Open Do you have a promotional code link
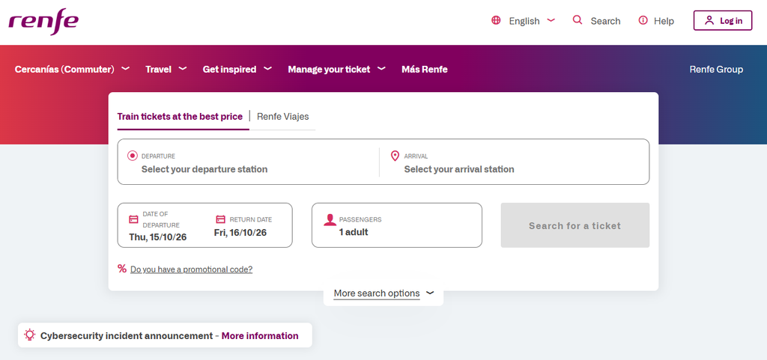The height and width of the screenshot is (360, 767). (x=191, y=269)
